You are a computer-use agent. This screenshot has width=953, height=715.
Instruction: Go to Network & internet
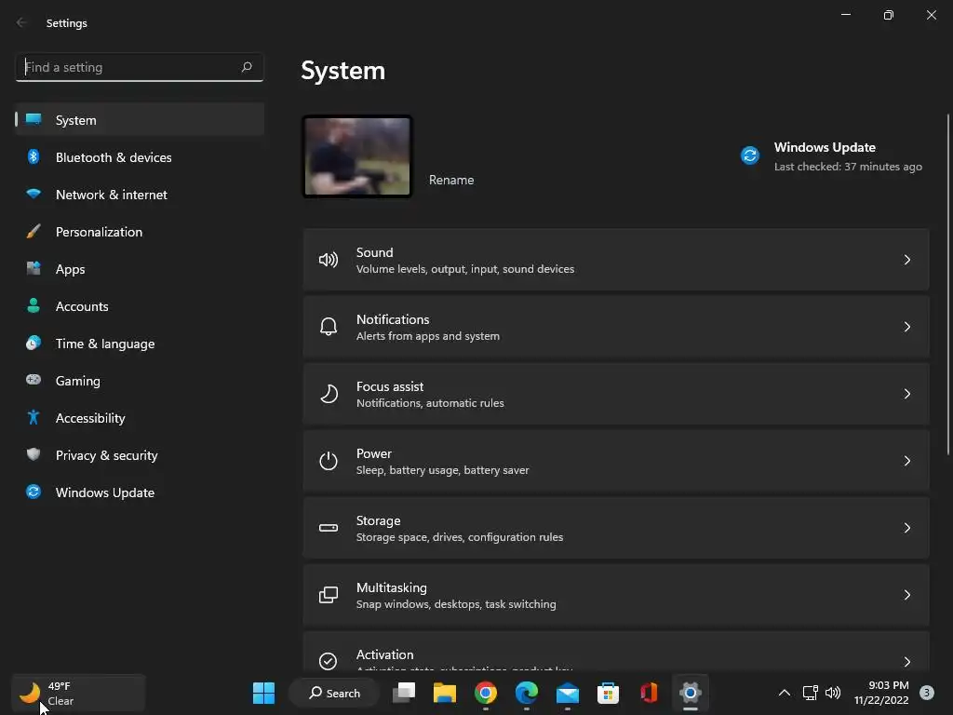pos(140,194)
